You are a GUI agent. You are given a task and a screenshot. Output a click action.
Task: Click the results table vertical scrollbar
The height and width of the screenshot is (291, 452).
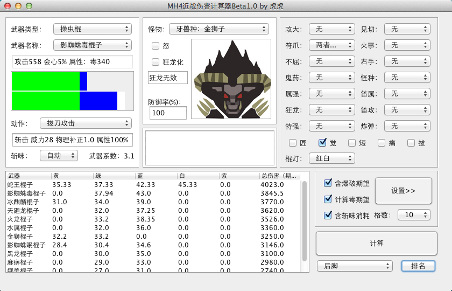[x=305, y=221]
